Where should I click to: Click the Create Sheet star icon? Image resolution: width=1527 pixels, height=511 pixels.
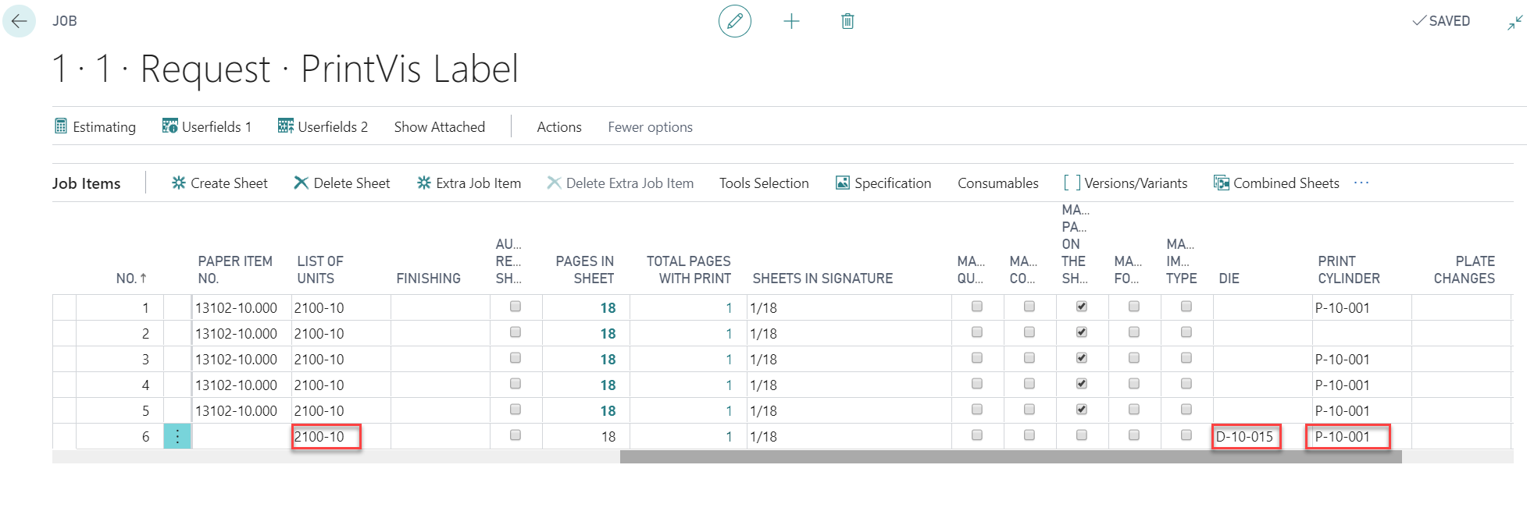tap(179, 183)
